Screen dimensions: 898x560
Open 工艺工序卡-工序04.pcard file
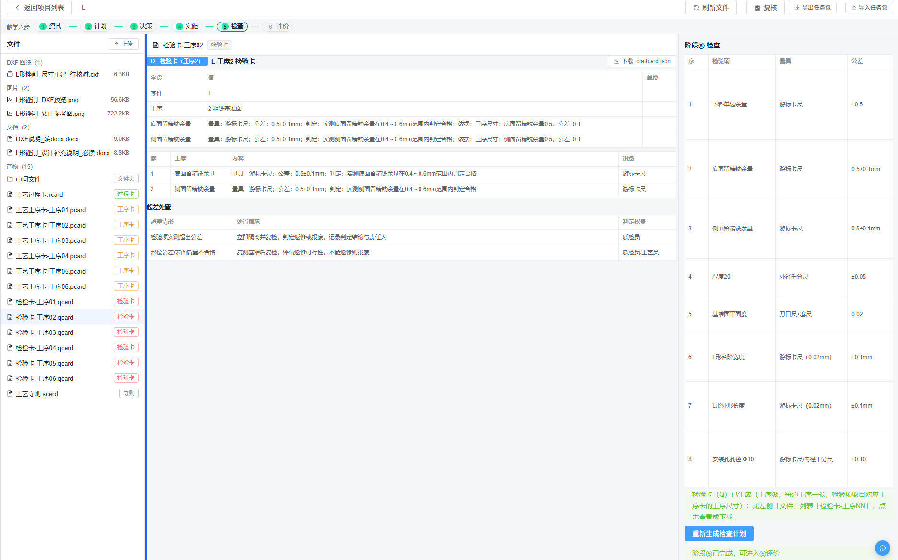tap(72, 256)
